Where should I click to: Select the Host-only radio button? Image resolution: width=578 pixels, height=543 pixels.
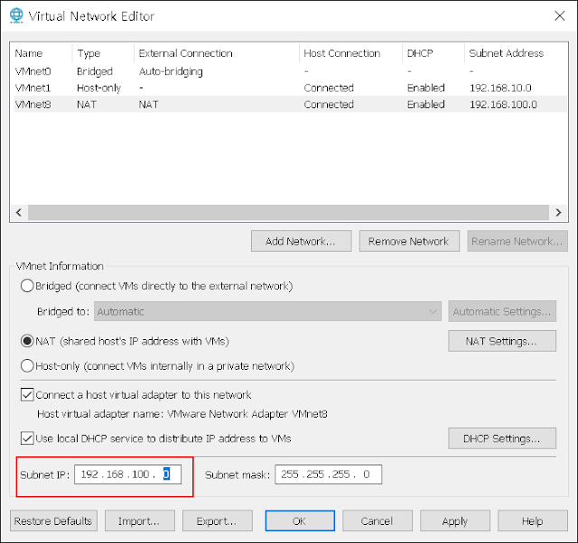(27, 366)
